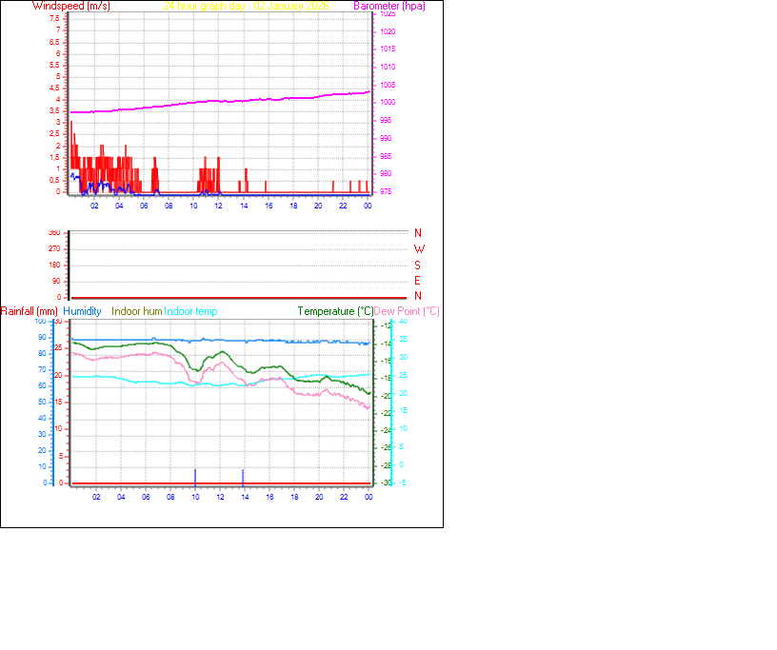Select the Barometer (hpa) graph label

(x=388, y=6)
